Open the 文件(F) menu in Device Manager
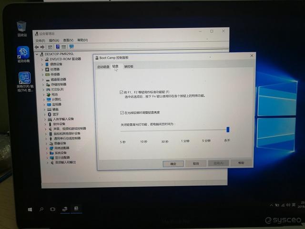 click(40, 41)
